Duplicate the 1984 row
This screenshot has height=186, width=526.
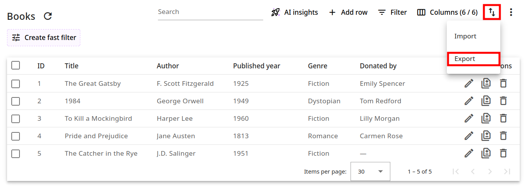[486, 101]
